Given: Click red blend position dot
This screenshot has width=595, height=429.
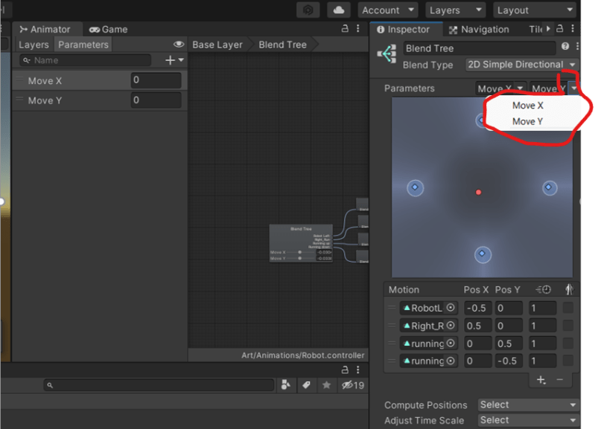Looking at the screenshot, I should coord(479,193).
